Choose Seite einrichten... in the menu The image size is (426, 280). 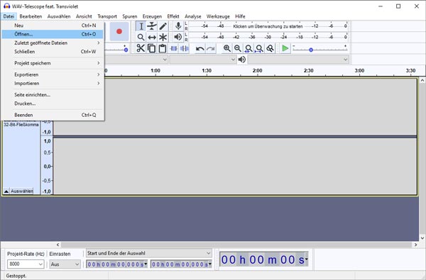point(53,95)
